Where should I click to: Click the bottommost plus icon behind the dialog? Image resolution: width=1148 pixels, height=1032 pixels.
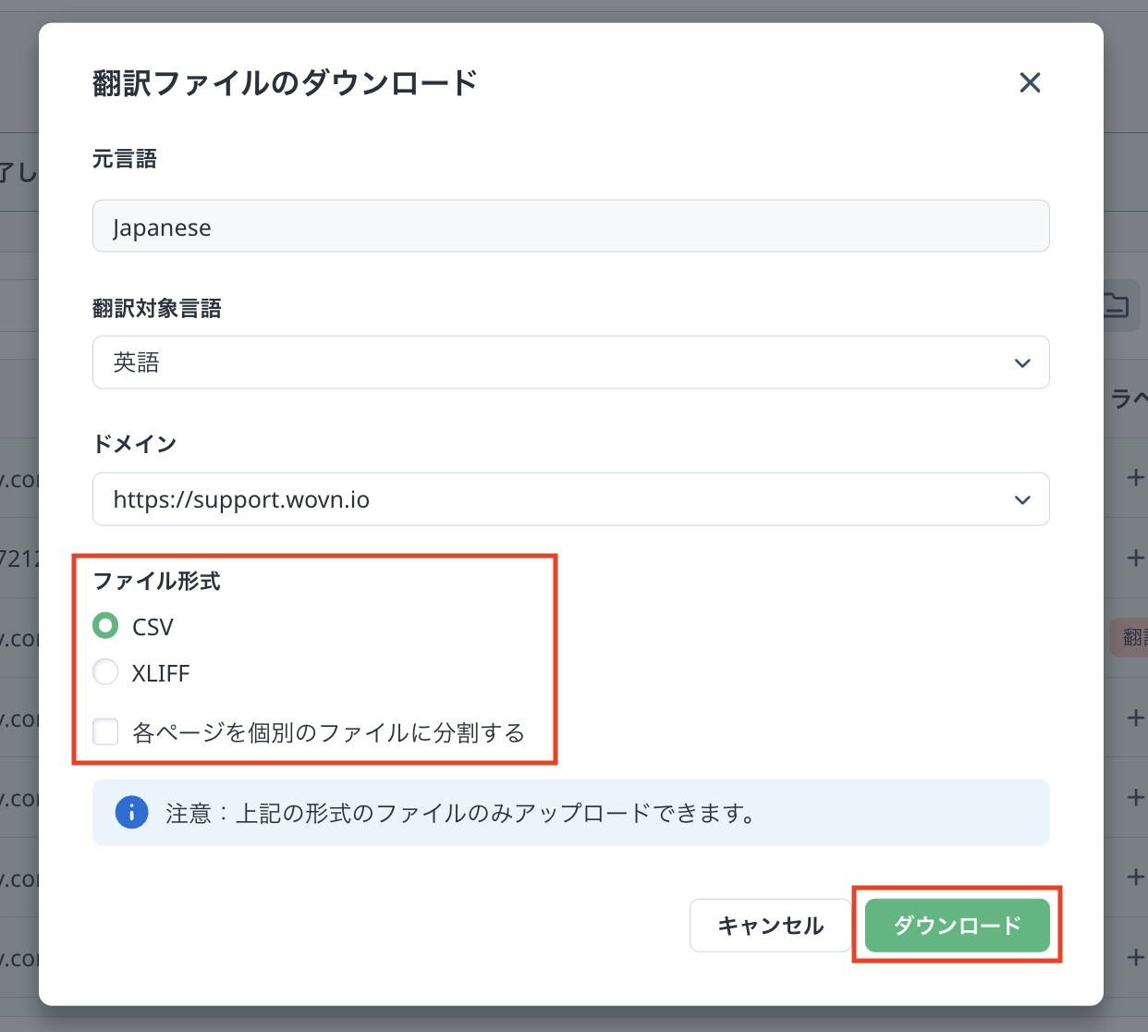click(x=1136, y=957)
